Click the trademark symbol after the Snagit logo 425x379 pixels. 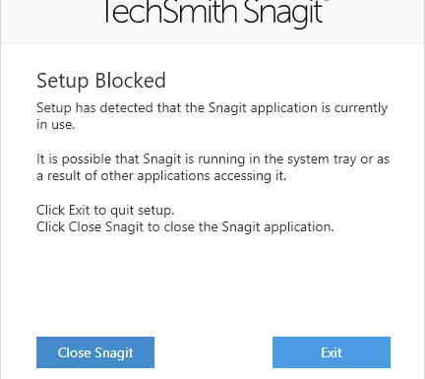pos(326,1)
